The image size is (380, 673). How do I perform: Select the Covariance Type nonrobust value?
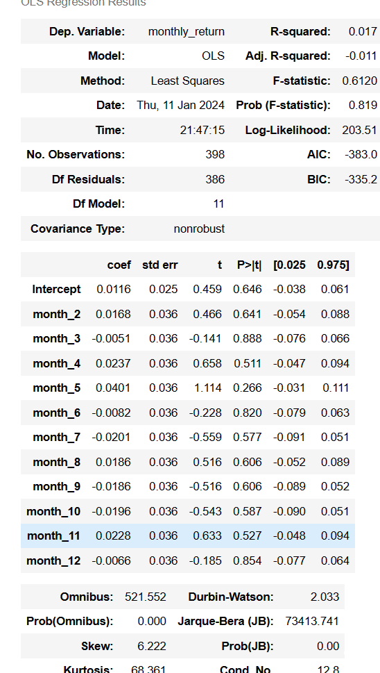(199, 229)
